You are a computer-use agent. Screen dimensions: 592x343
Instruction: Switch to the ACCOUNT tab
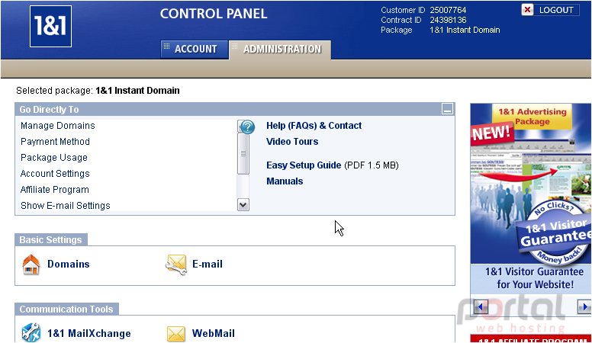tap(195, 50)
